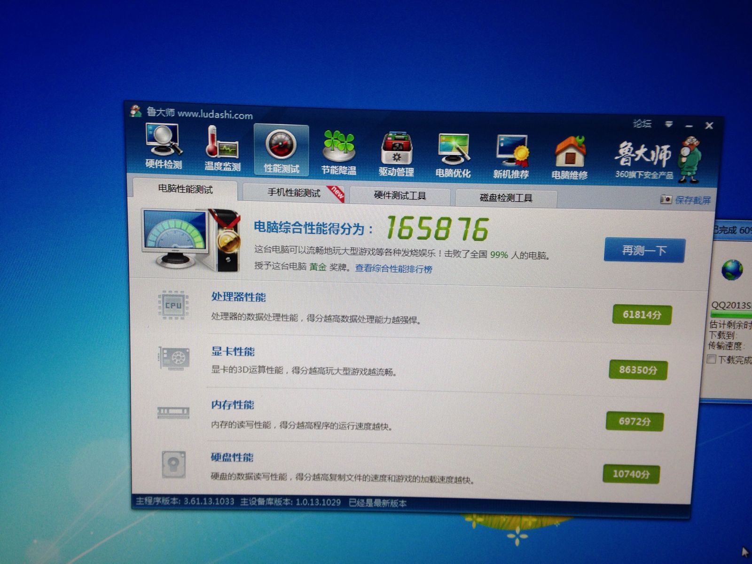Open the 电脑优化 PC optimization tool
Image resolution: width=752 pixels, height=564 pixels.
coord(453,157)
